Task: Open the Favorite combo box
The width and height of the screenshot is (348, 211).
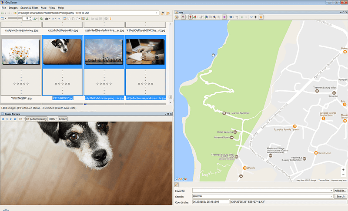Action: pos(263,191)
